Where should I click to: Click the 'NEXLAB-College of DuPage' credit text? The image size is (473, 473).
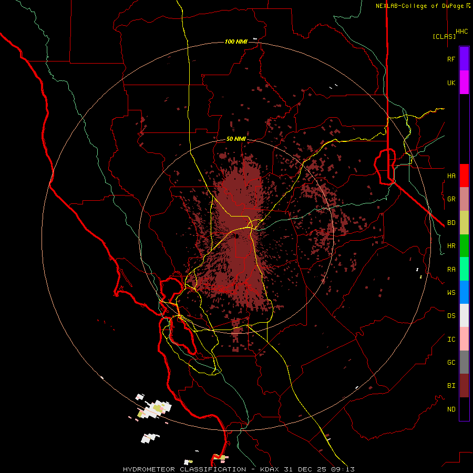point(419,6)
